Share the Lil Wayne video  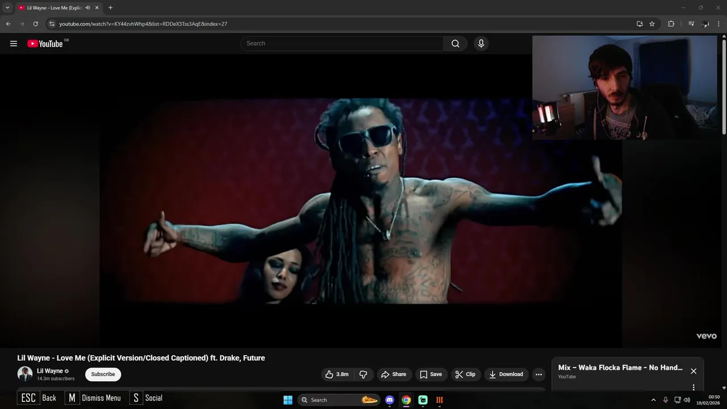tap(394, 374)
